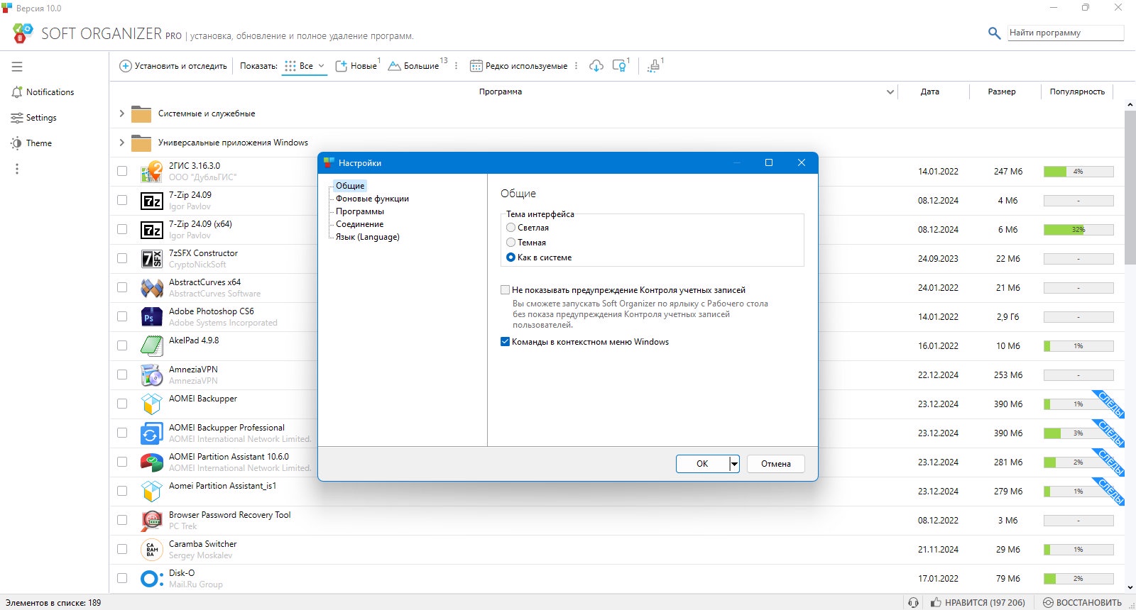This screenshot has height=610, width=1136.
Task: Click the Новые programs filter icon
Action: [x=342, y=66]
